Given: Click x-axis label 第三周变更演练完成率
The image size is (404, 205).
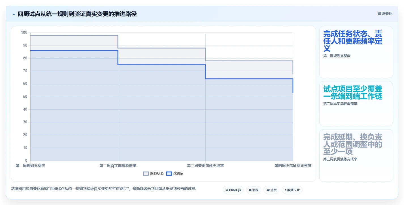Looking at the screenshot, I should (205, 166).
